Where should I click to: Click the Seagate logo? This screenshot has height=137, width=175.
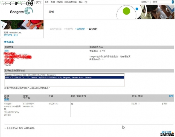pos(21,11)
